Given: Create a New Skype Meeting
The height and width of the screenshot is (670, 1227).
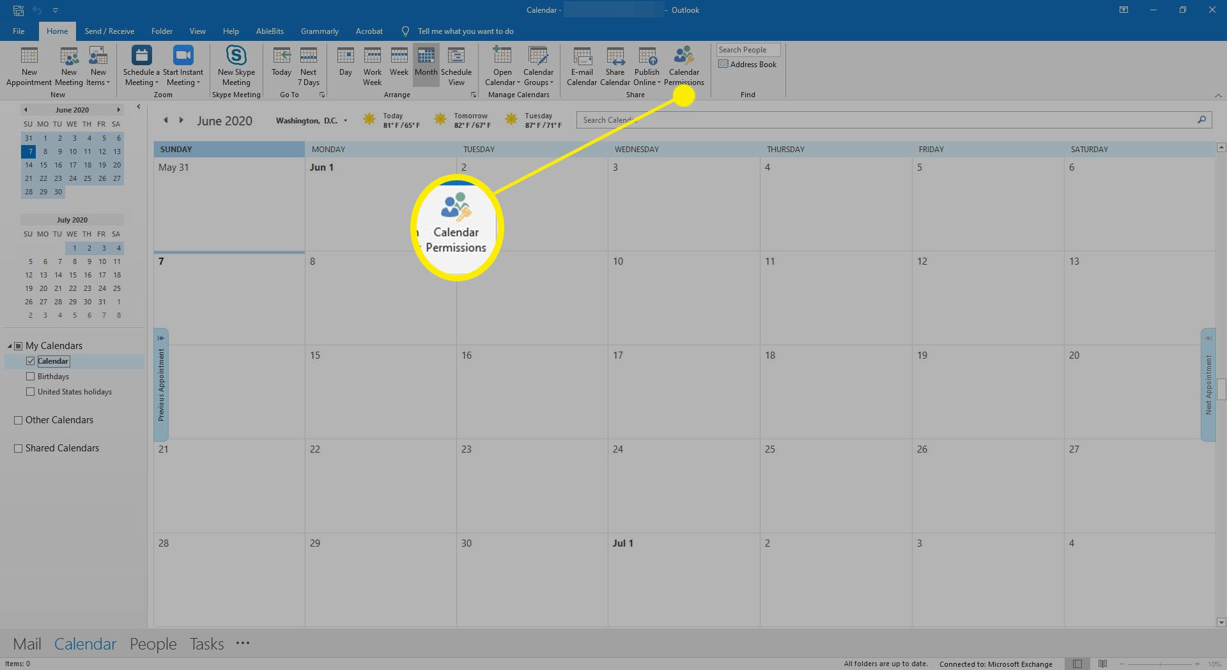Looking at the screenshot, I should [x=236, y=66].
